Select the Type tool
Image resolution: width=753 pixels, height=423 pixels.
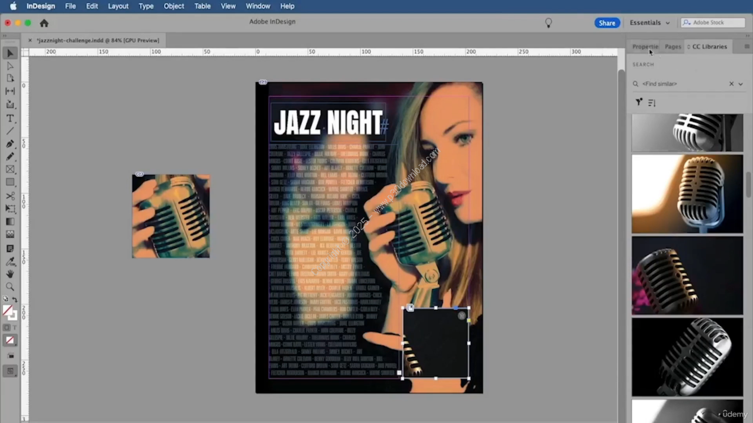pyautogui.click(x=10, y=118)
